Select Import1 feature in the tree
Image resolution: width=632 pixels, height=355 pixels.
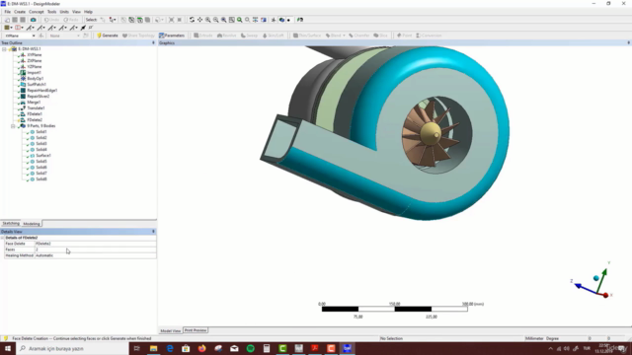point(34,73)
